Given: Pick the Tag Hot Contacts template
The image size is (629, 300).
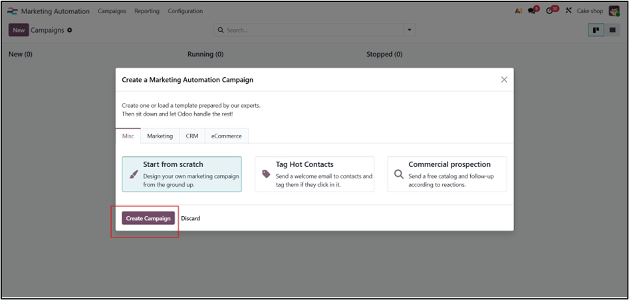Looking at the screenshot, I should (314, 174).
